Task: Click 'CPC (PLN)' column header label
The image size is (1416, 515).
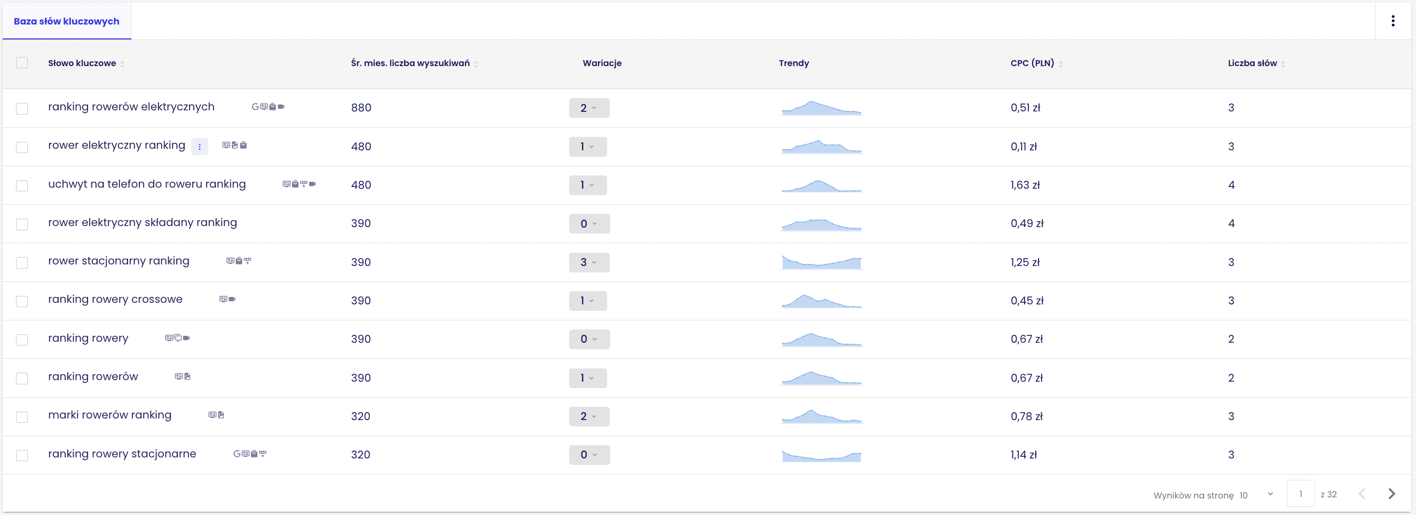Action: 1032,63
